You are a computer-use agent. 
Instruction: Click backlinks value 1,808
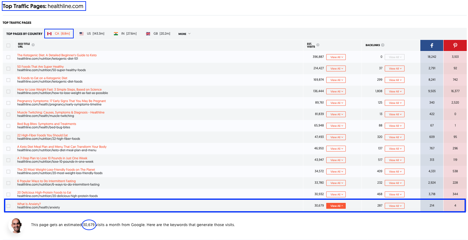click(379, 91)
